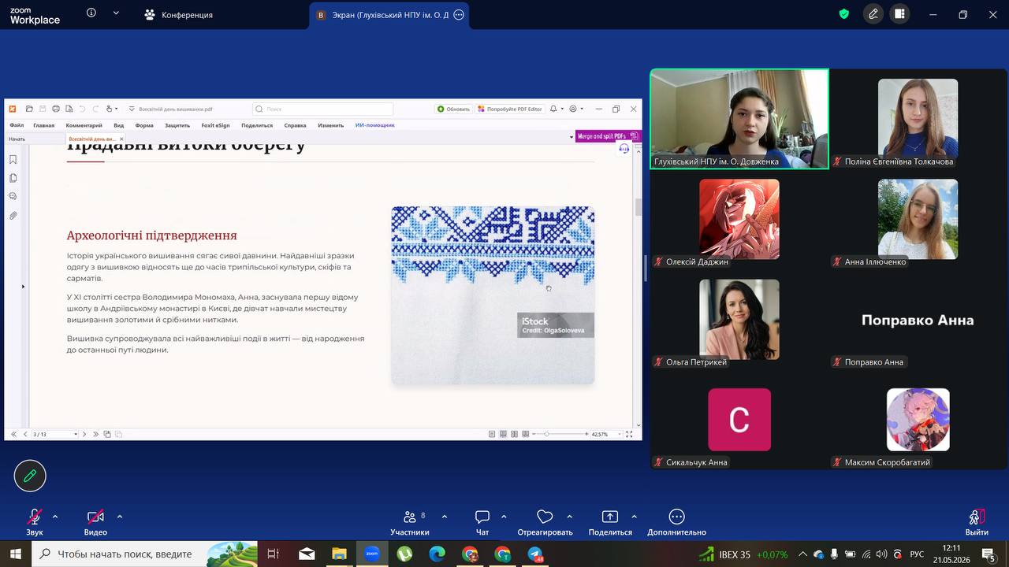The height and width of the screenshot is (567, 1009).
Task: Turn on the camera with the Видео button
Action: [95, 522]
